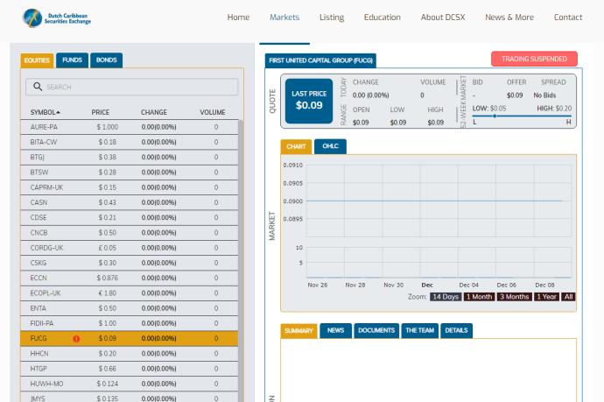604x402 pixels.
Task: Open the SUMMARY tab
Action: click(298, 331)
